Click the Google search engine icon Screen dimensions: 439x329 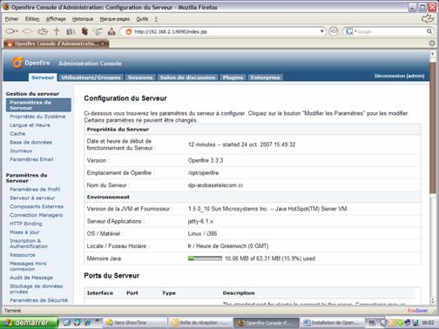[x=349, y=31]
